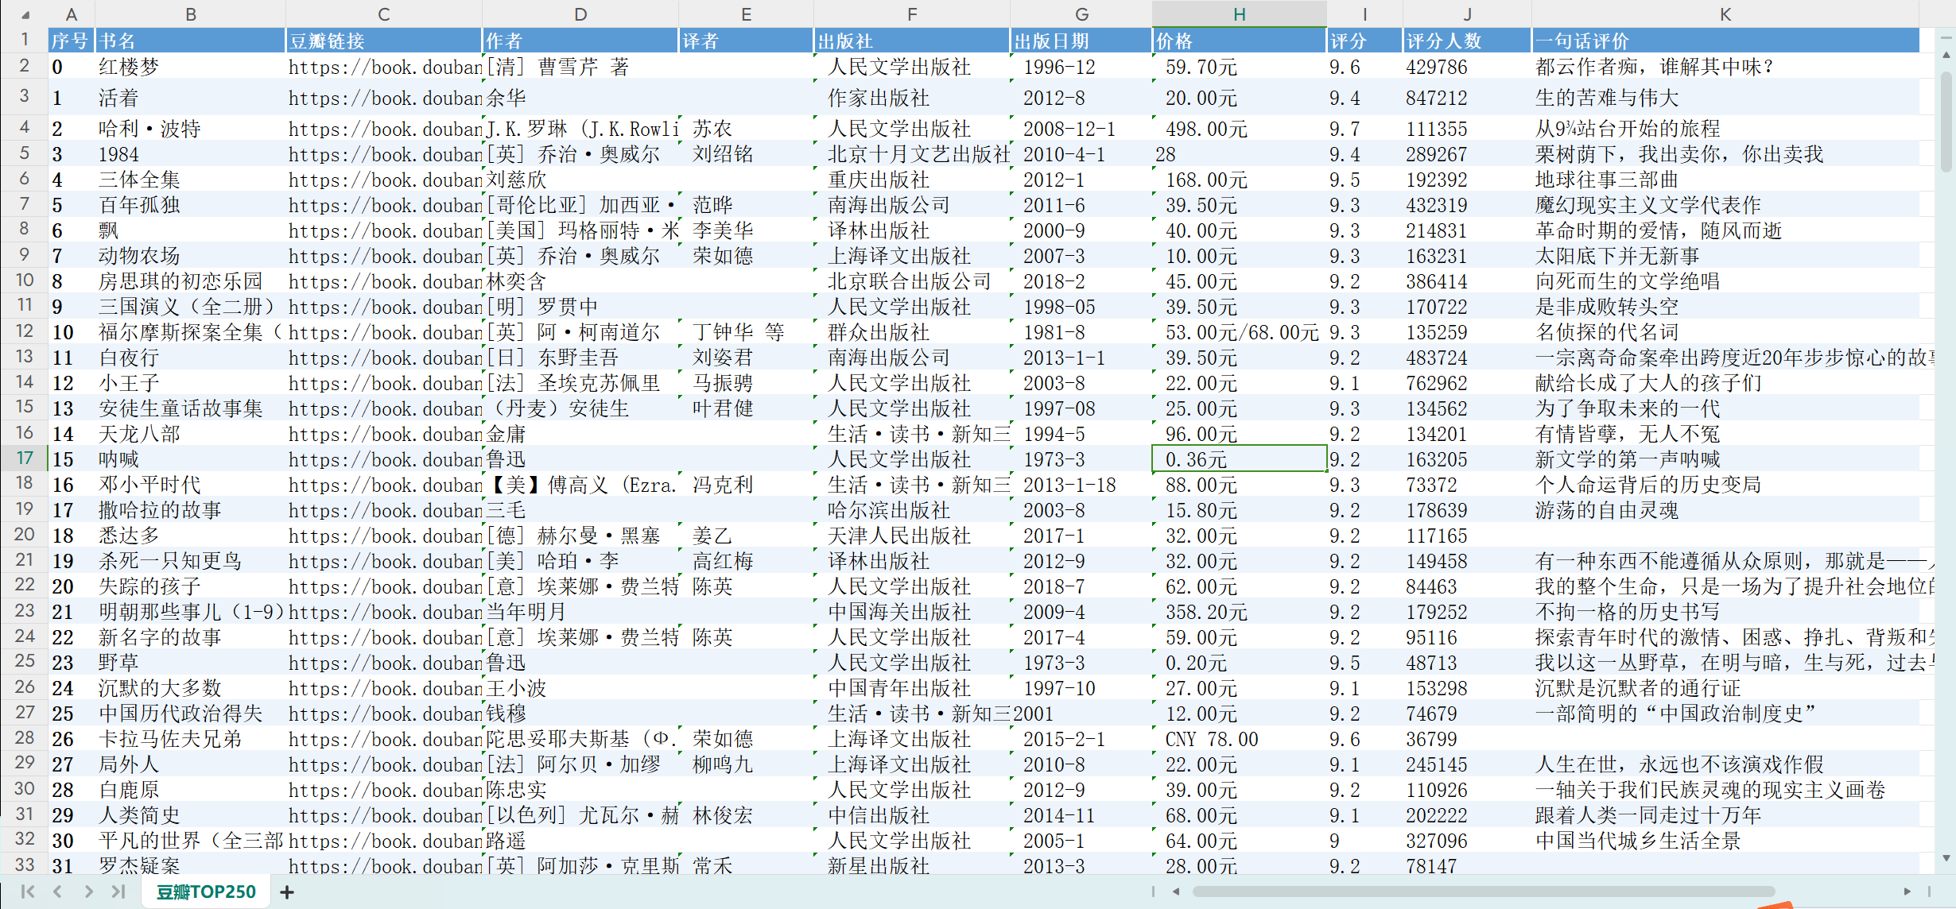
Task: Open the douban link for 活着
Action: point(384,99)
